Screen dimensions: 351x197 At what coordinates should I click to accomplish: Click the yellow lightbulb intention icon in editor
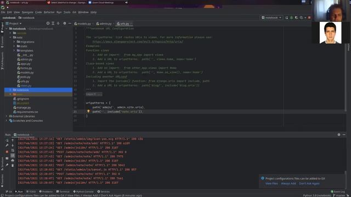(88, 111)
